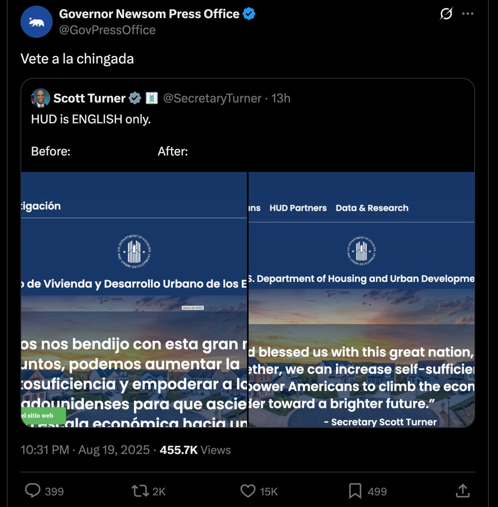Click Governor Newsom Press Office verified badge

pos(249,13)
